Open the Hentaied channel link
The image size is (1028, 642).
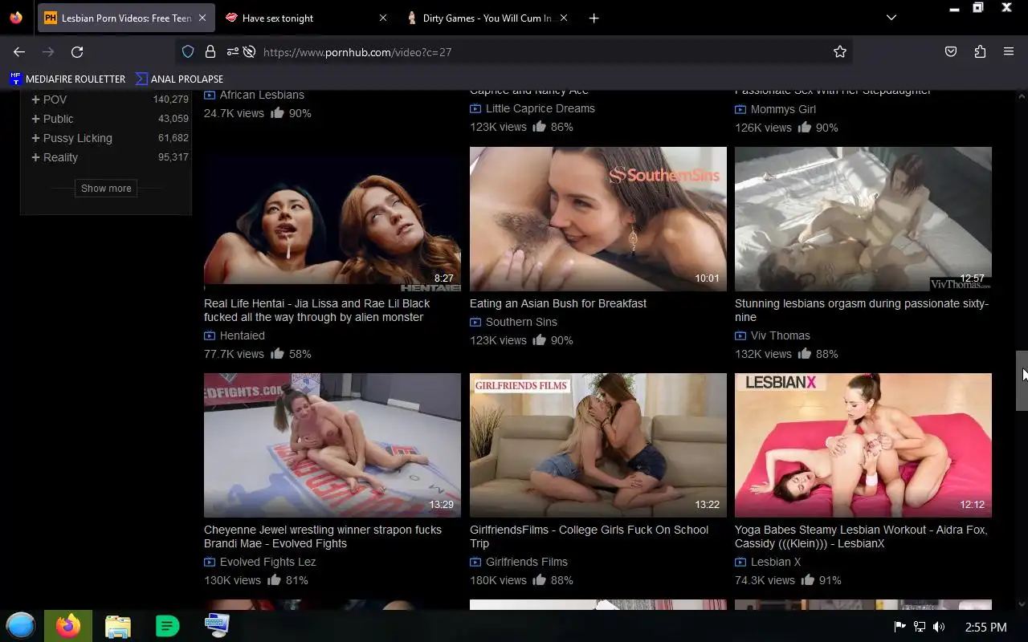[243, 335]
